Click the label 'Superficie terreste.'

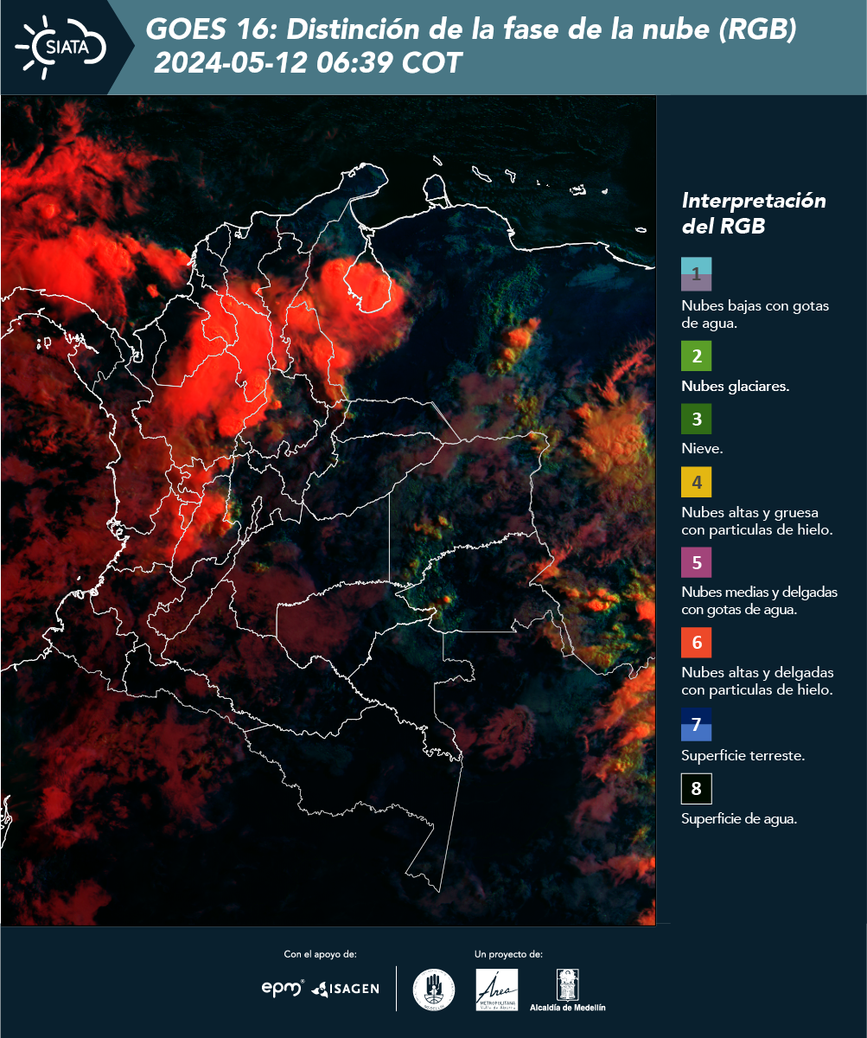(743, 755)
